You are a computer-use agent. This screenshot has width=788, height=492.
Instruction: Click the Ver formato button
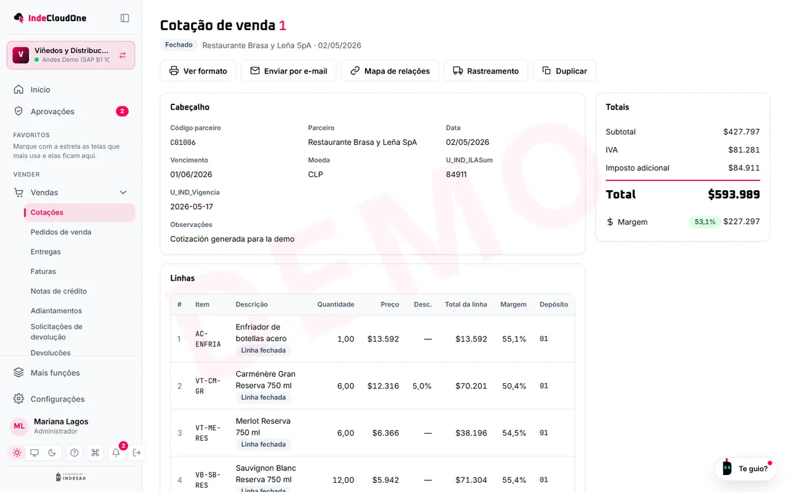198,71
